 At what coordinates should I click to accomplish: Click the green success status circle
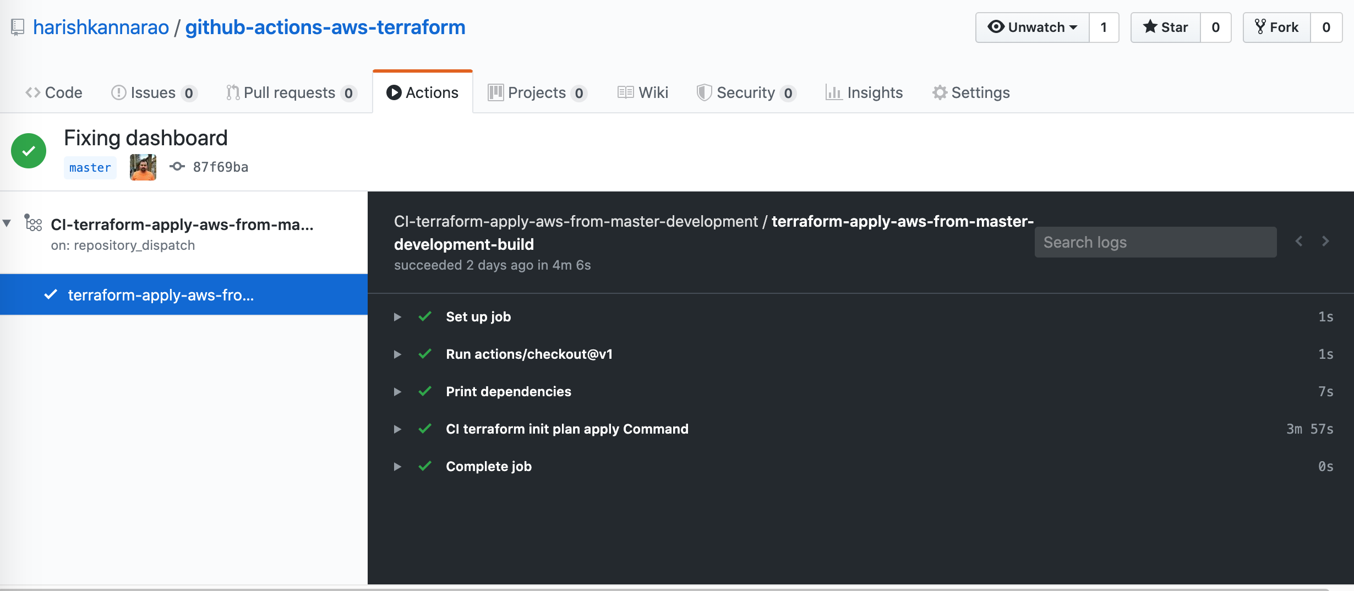(x=29, y=151)
